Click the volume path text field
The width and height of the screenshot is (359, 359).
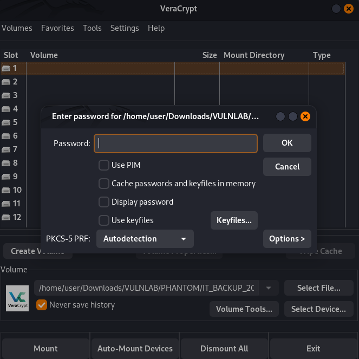point(147,288)
